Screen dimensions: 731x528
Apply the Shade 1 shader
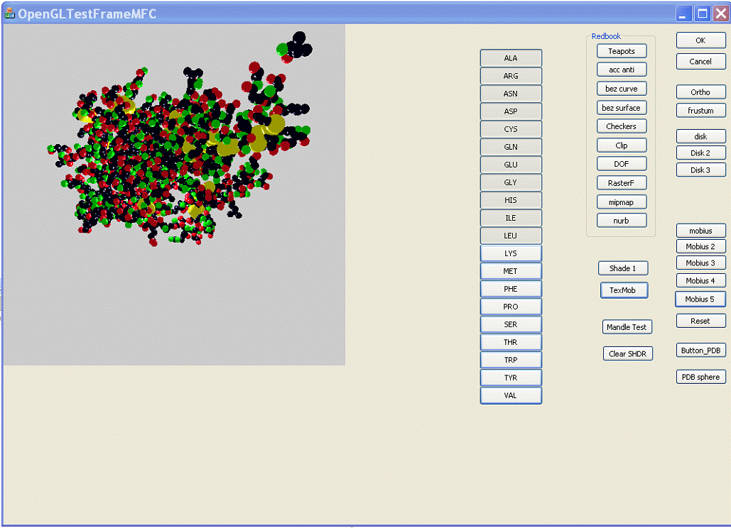tap(623, 269)
